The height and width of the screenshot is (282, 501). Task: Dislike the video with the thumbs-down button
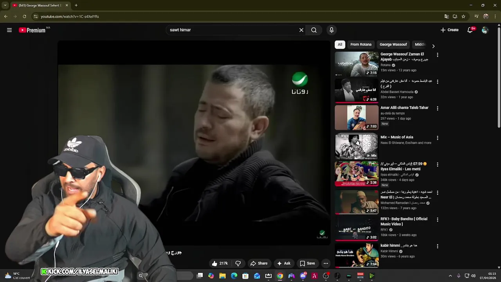coord(238,264)
